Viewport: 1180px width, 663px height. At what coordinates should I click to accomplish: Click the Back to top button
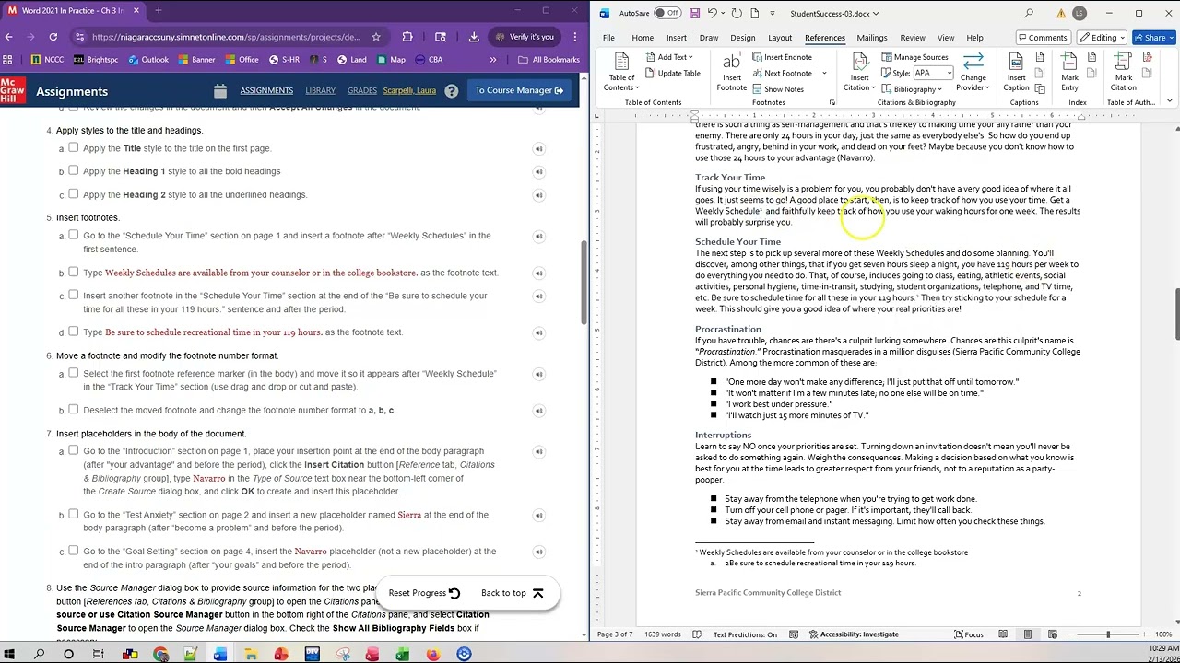point(513,593)
